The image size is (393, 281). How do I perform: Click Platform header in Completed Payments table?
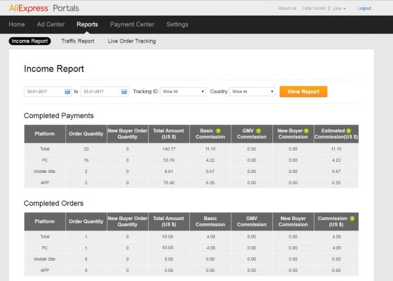[45, 134]
